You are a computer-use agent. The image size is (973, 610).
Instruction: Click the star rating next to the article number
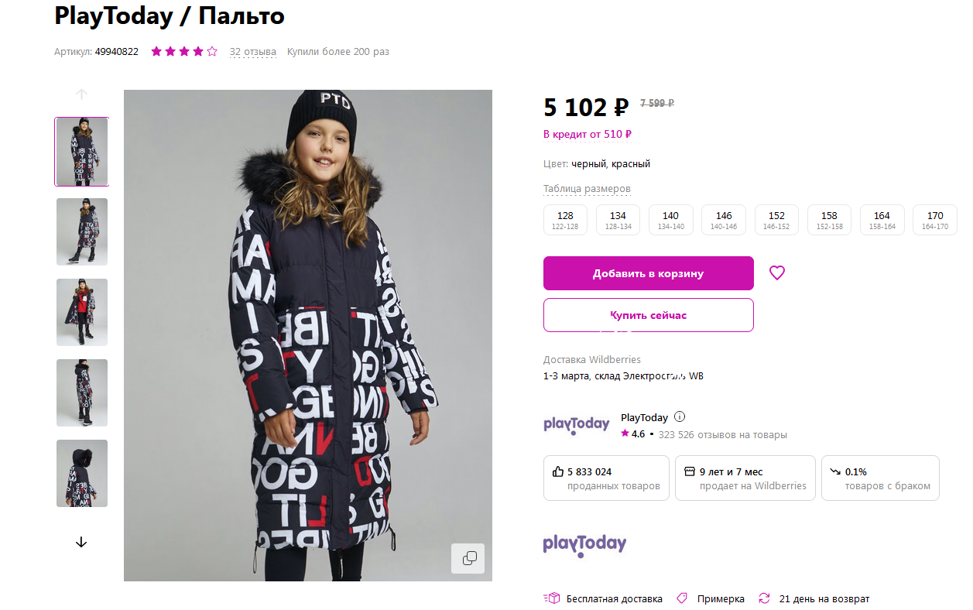(x=184, y=52)
